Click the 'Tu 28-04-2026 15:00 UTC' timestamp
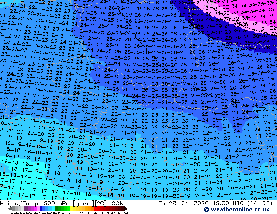This screenshot has width=277, height=214. (200, 203)
